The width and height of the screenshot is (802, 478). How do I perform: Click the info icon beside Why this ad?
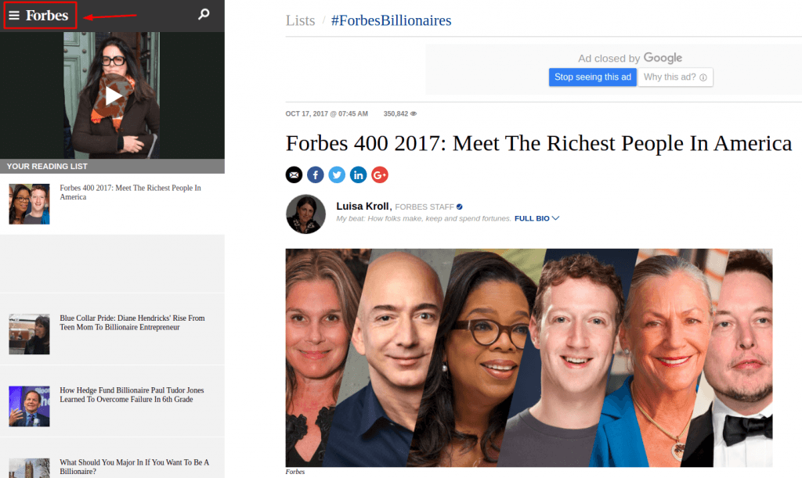[703, 77]
